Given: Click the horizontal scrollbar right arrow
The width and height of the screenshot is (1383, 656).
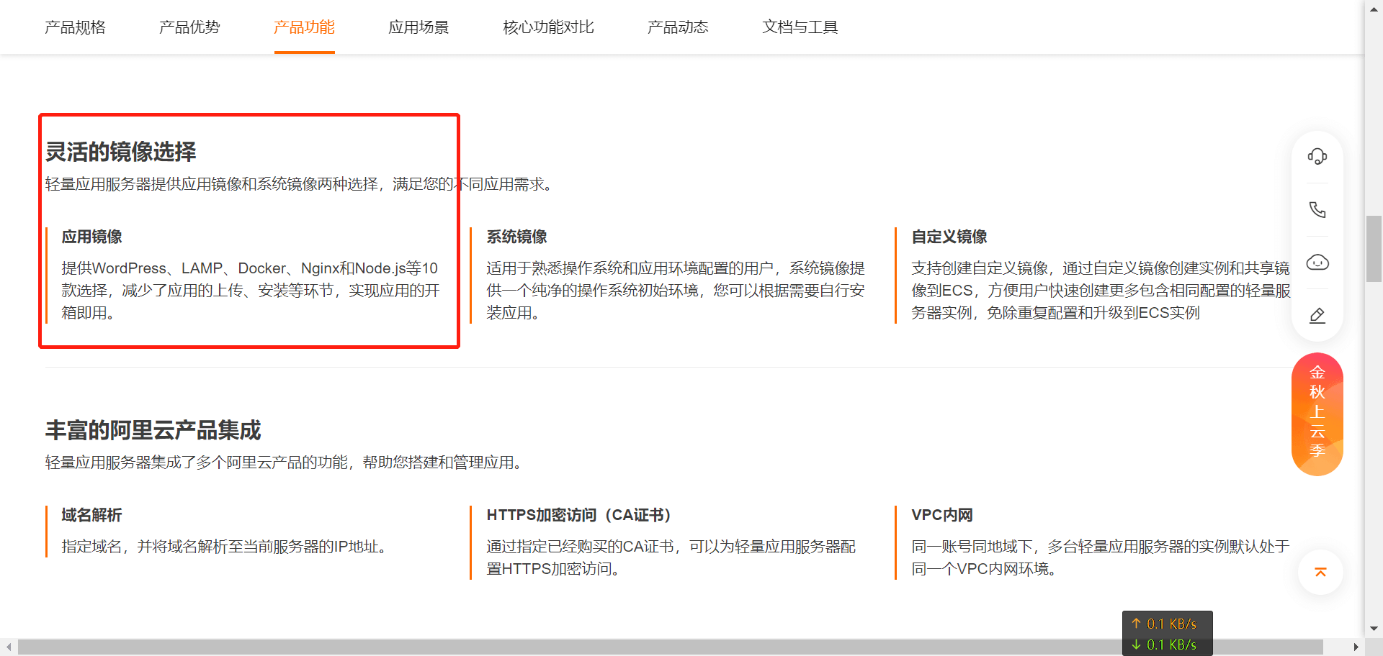Looking at the screenshot, I should pyautogui.click(x=1356, y=647).
